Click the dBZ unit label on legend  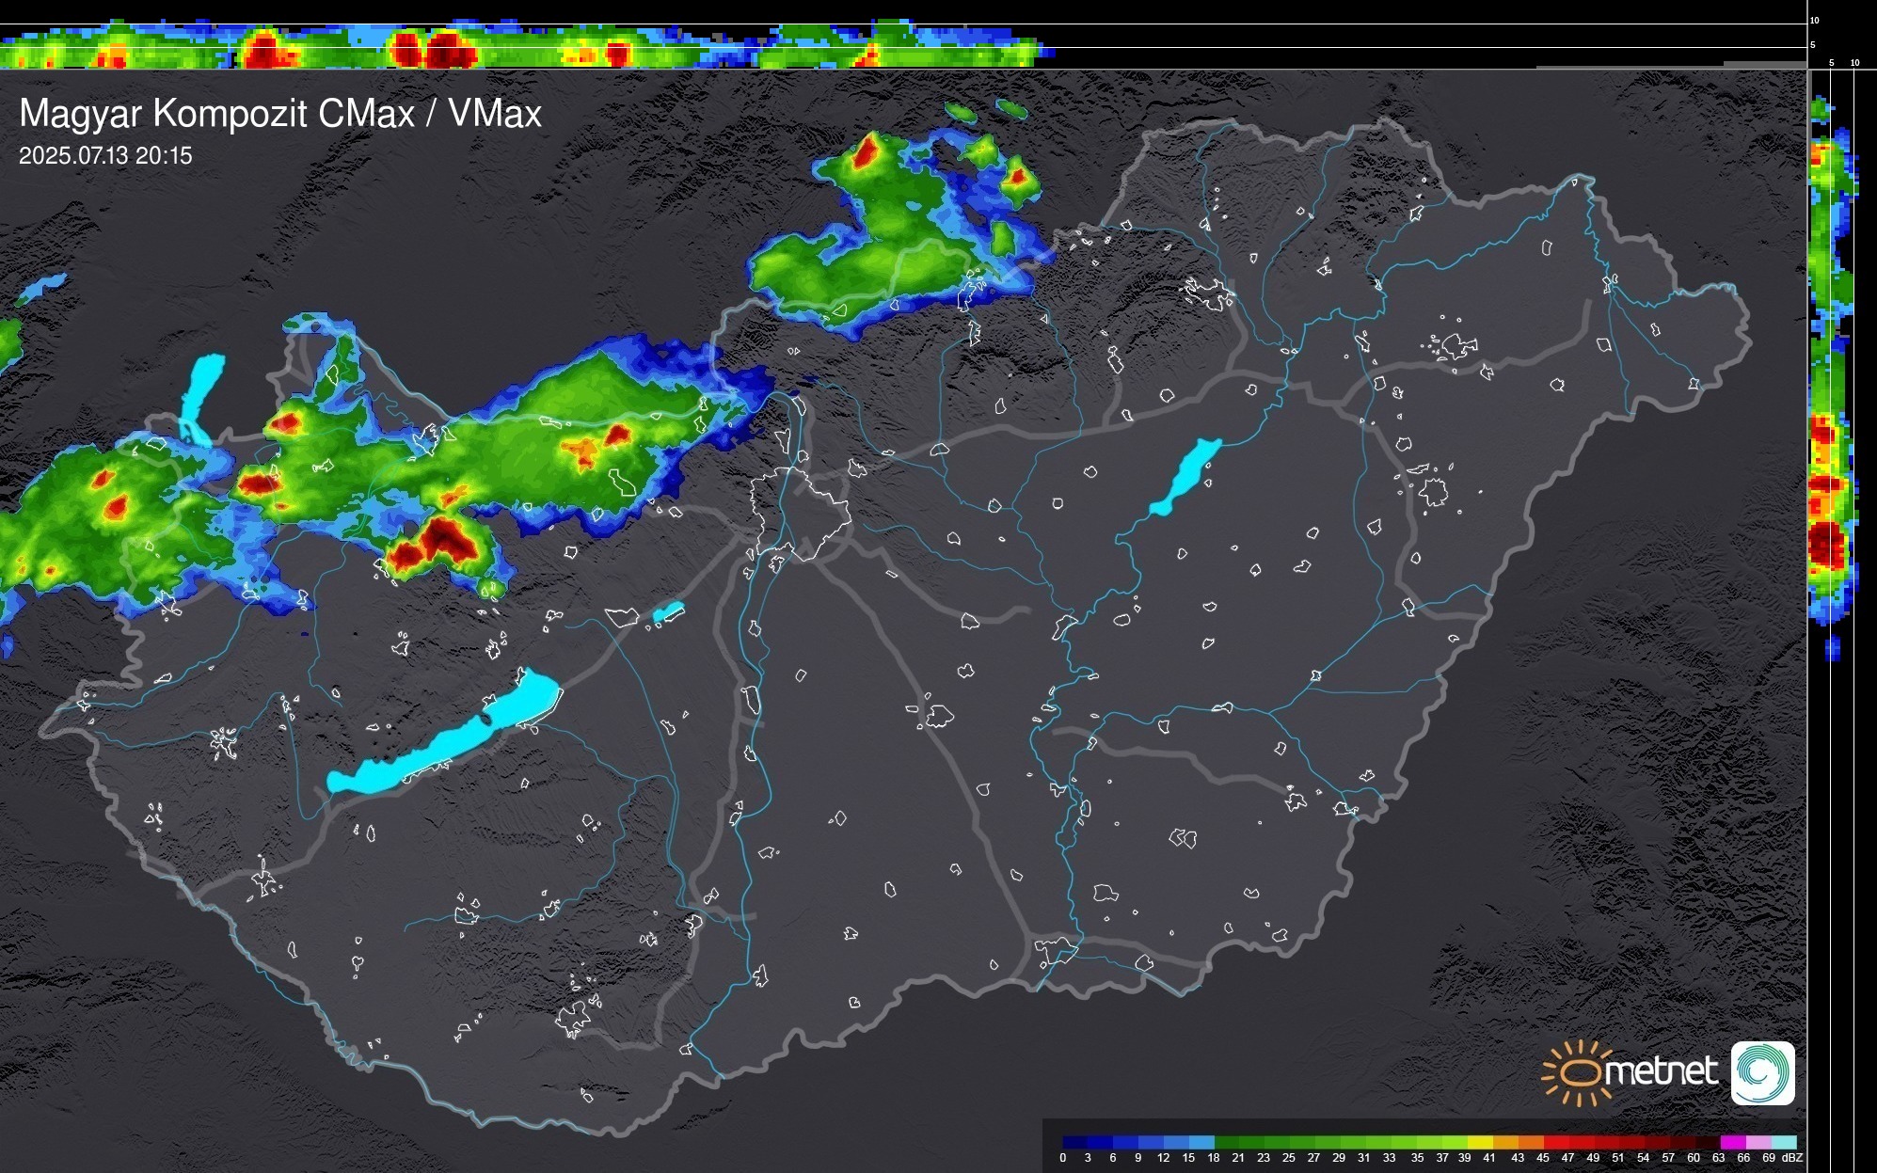1792,1158
